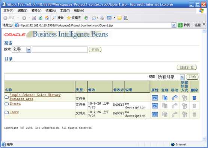Click the Home icon in IE toolbar
This screenshot has height=148, width=208.
[47, 18]
